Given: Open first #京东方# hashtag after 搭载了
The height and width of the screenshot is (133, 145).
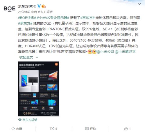Looking at the screenshot, I should (x=87, y=18).
